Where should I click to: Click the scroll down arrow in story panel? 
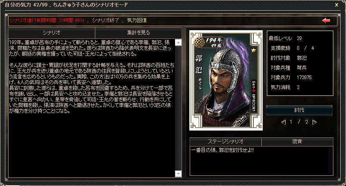coord(178,174)
